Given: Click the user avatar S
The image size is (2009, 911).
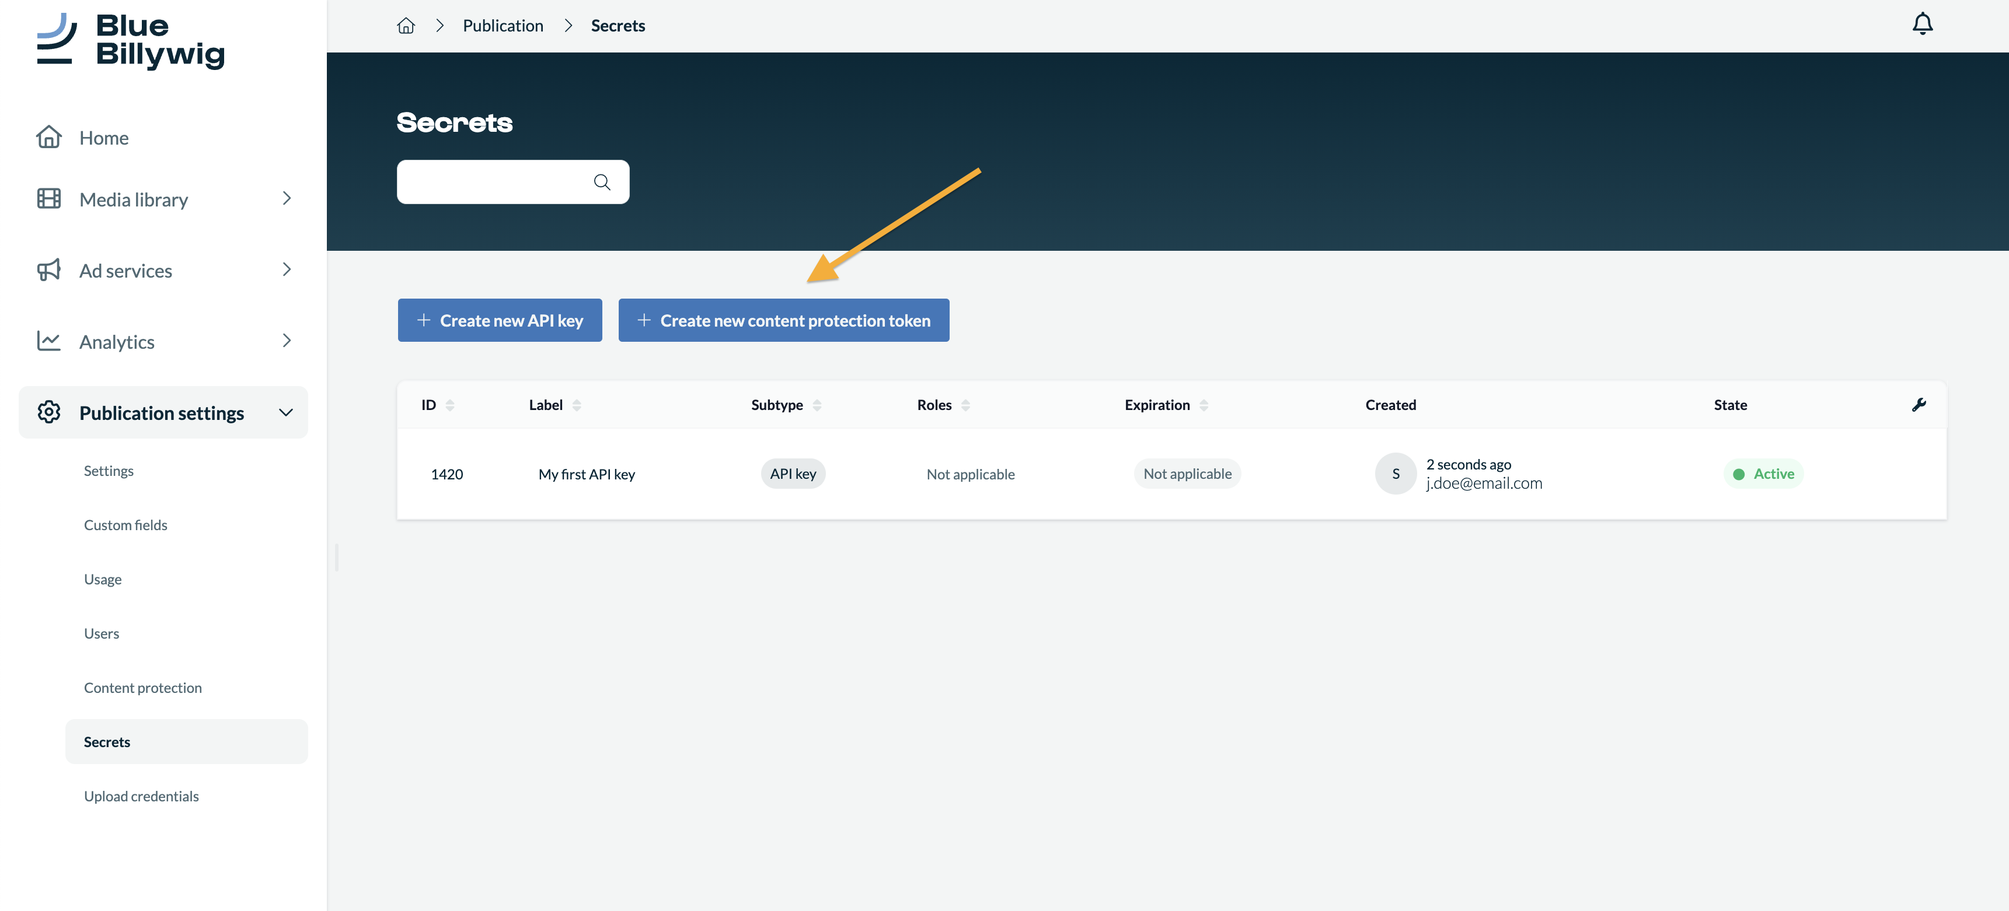Looking at the screenshot, I should click(x=1395, y=474).
